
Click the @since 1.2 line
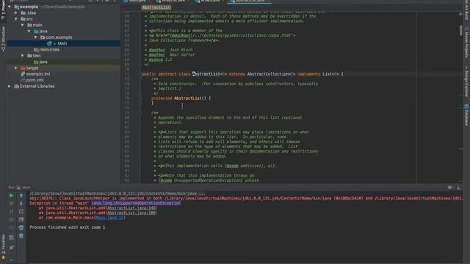pyautogui.click(x=160, y=59)
